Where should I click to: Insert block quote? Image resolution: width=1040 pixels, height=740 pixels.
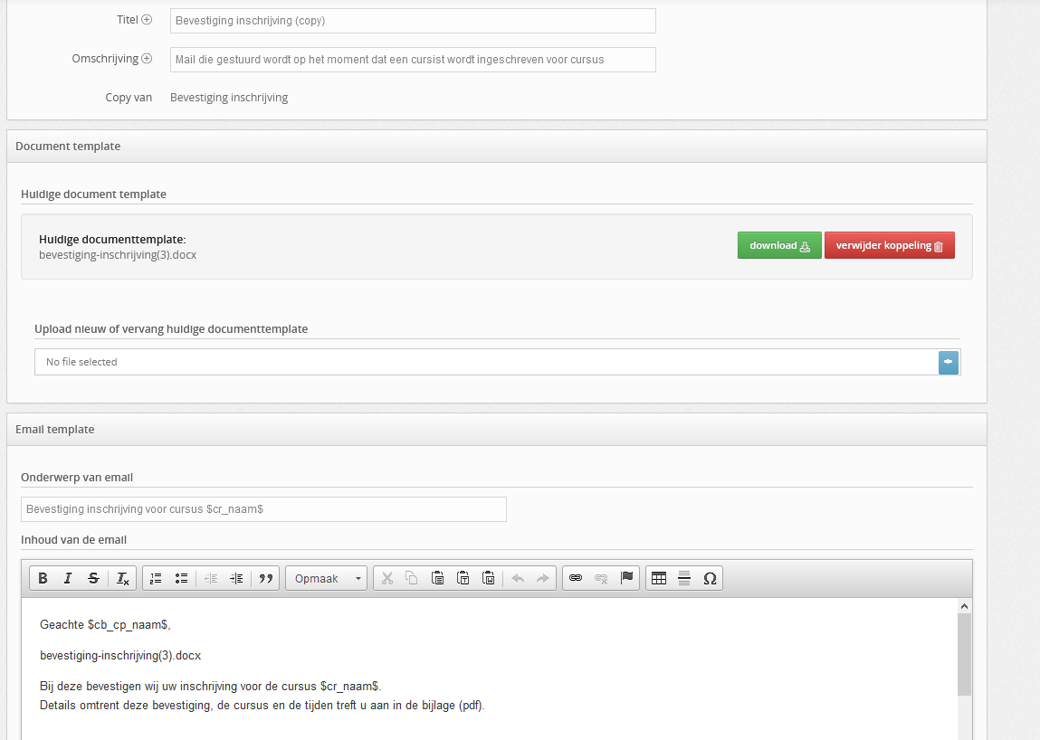pos(266,578)
